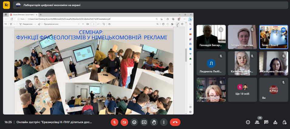Open the Activities shapes icon
This screenshot has width=290, height=129.
click(275, 122)
